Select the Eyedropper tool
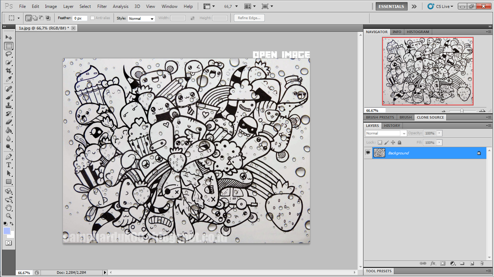494x277 pixels. pyautogui.click(x=9, y=79)
